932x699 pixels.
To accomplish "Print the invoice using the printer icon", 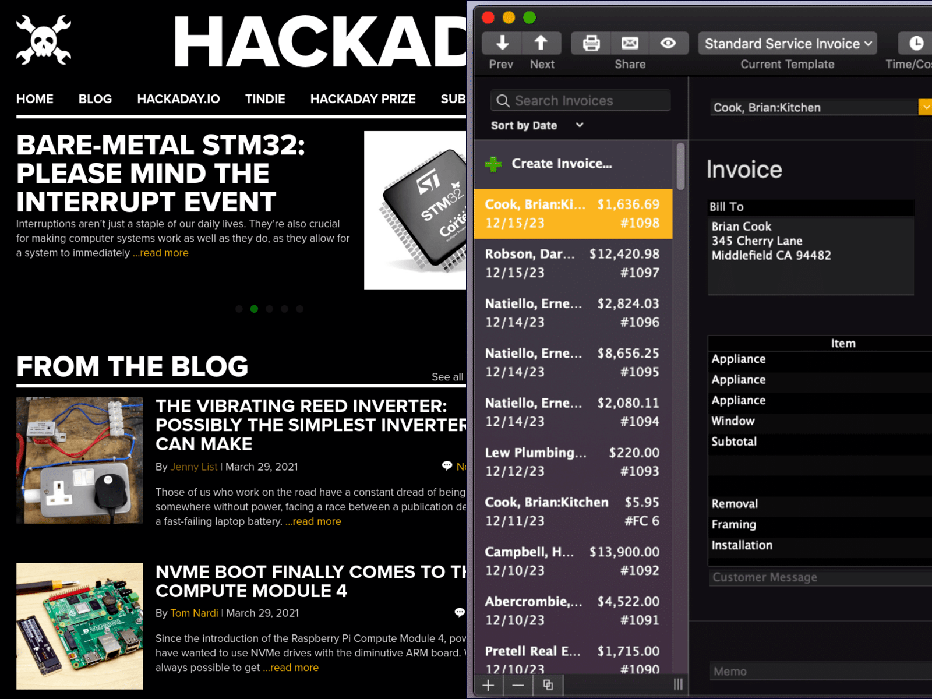I will (x=592, y=43).
